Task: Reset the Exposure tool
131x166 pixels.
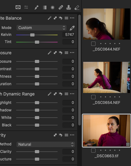Action: [x=61, y=53]
